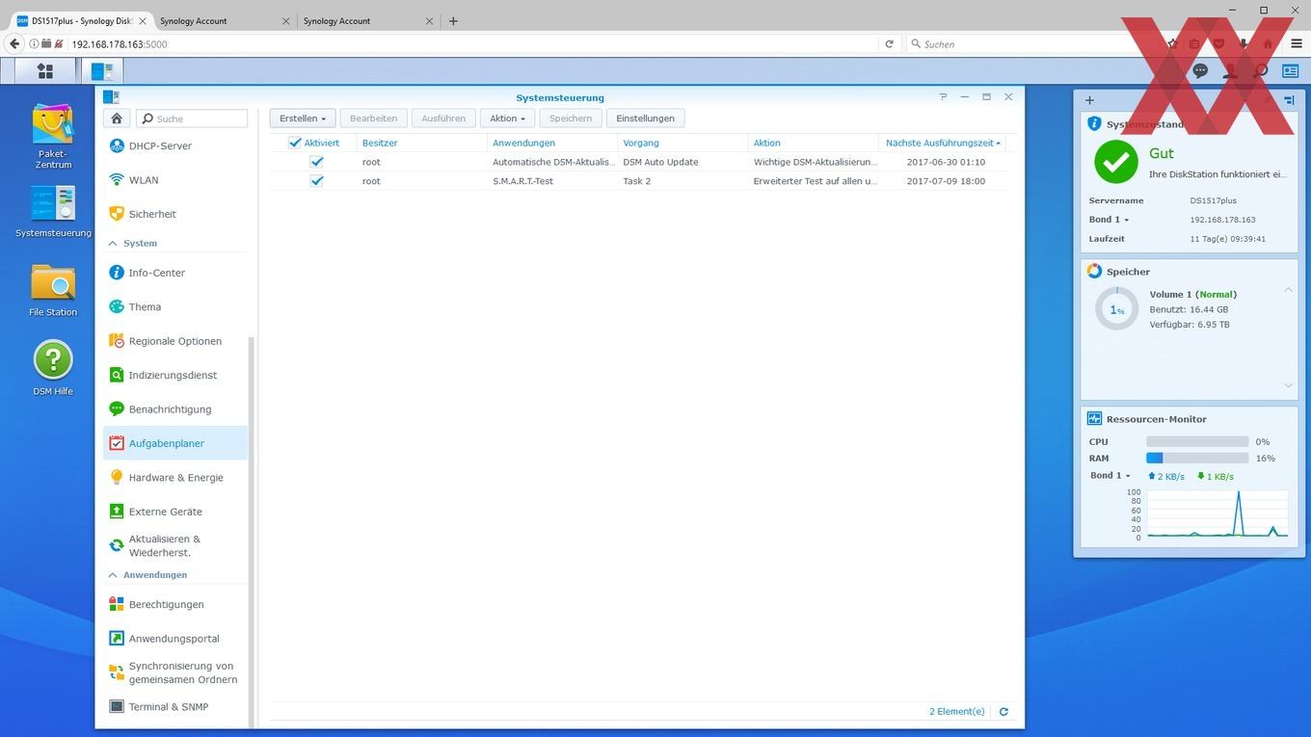Sort by Besitzer column header
Screen dimensions: 1311x737
tap(420, 143)
